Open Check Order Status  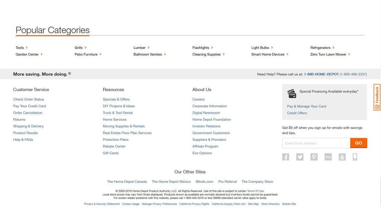(x=29, y=100)
